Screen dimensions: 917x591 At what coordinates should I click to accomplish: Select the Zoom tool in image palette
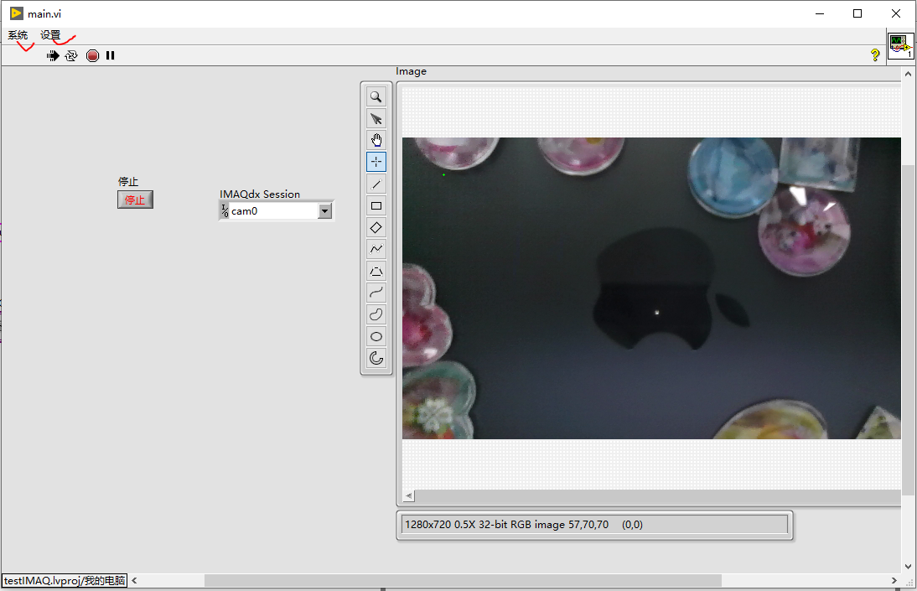pyautogui.click(x=376, y=97)
